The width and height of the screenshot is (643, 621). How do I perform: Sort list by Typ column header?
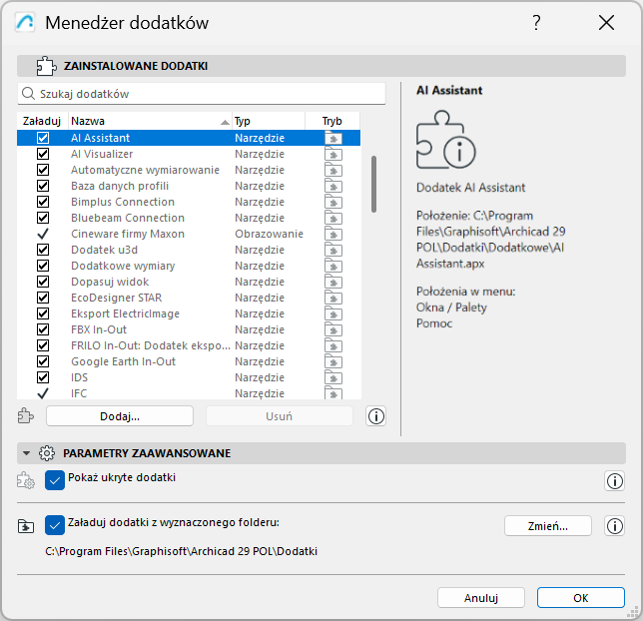click(x=269, y=121)
